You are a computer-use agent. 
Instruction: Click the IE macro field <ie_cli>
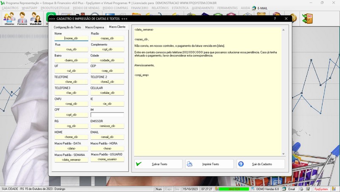108,104
